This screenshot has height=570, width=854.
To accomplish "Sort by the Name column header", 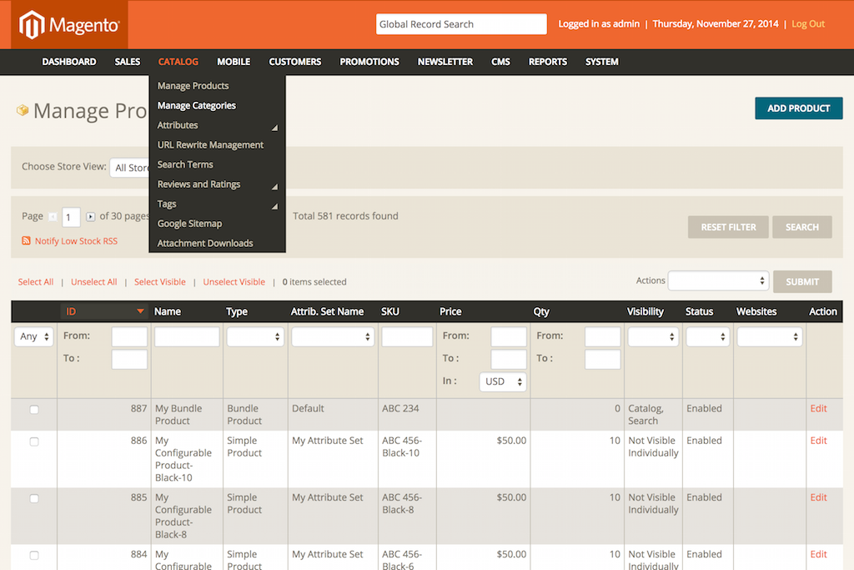I will click(167, 311).
